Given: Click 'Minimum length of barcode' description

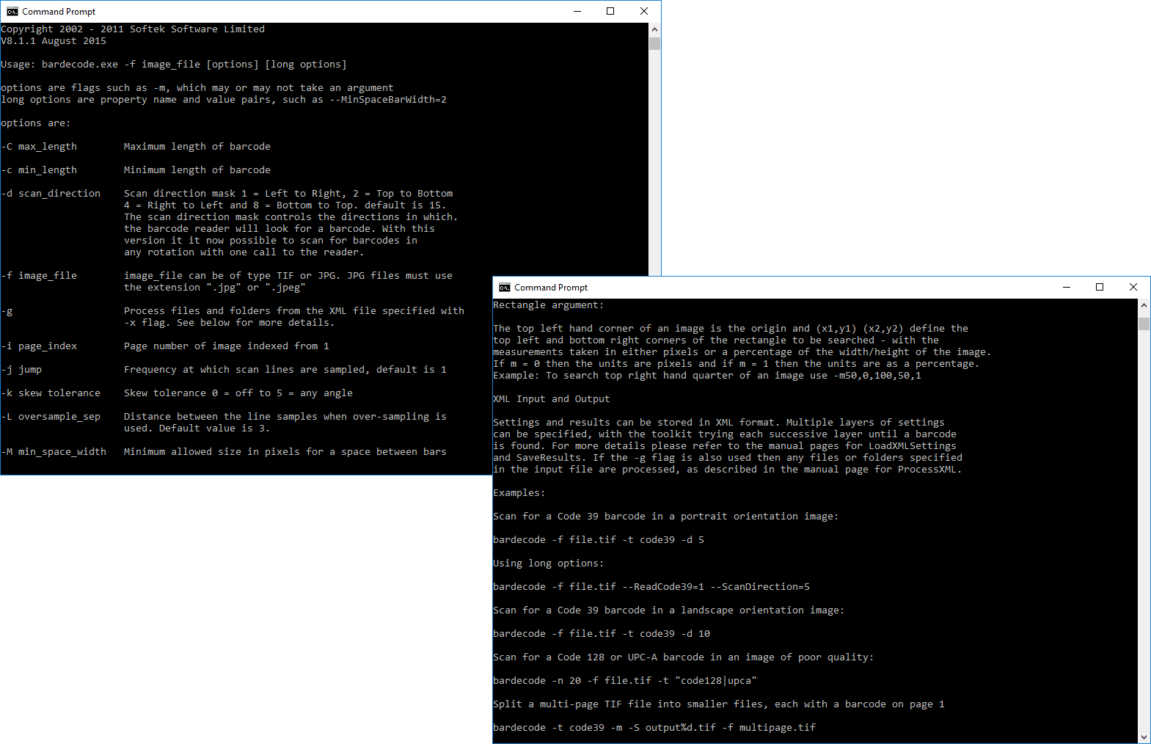Looking at the screenshot, I should pyautogui.click(x=197, y=170).
